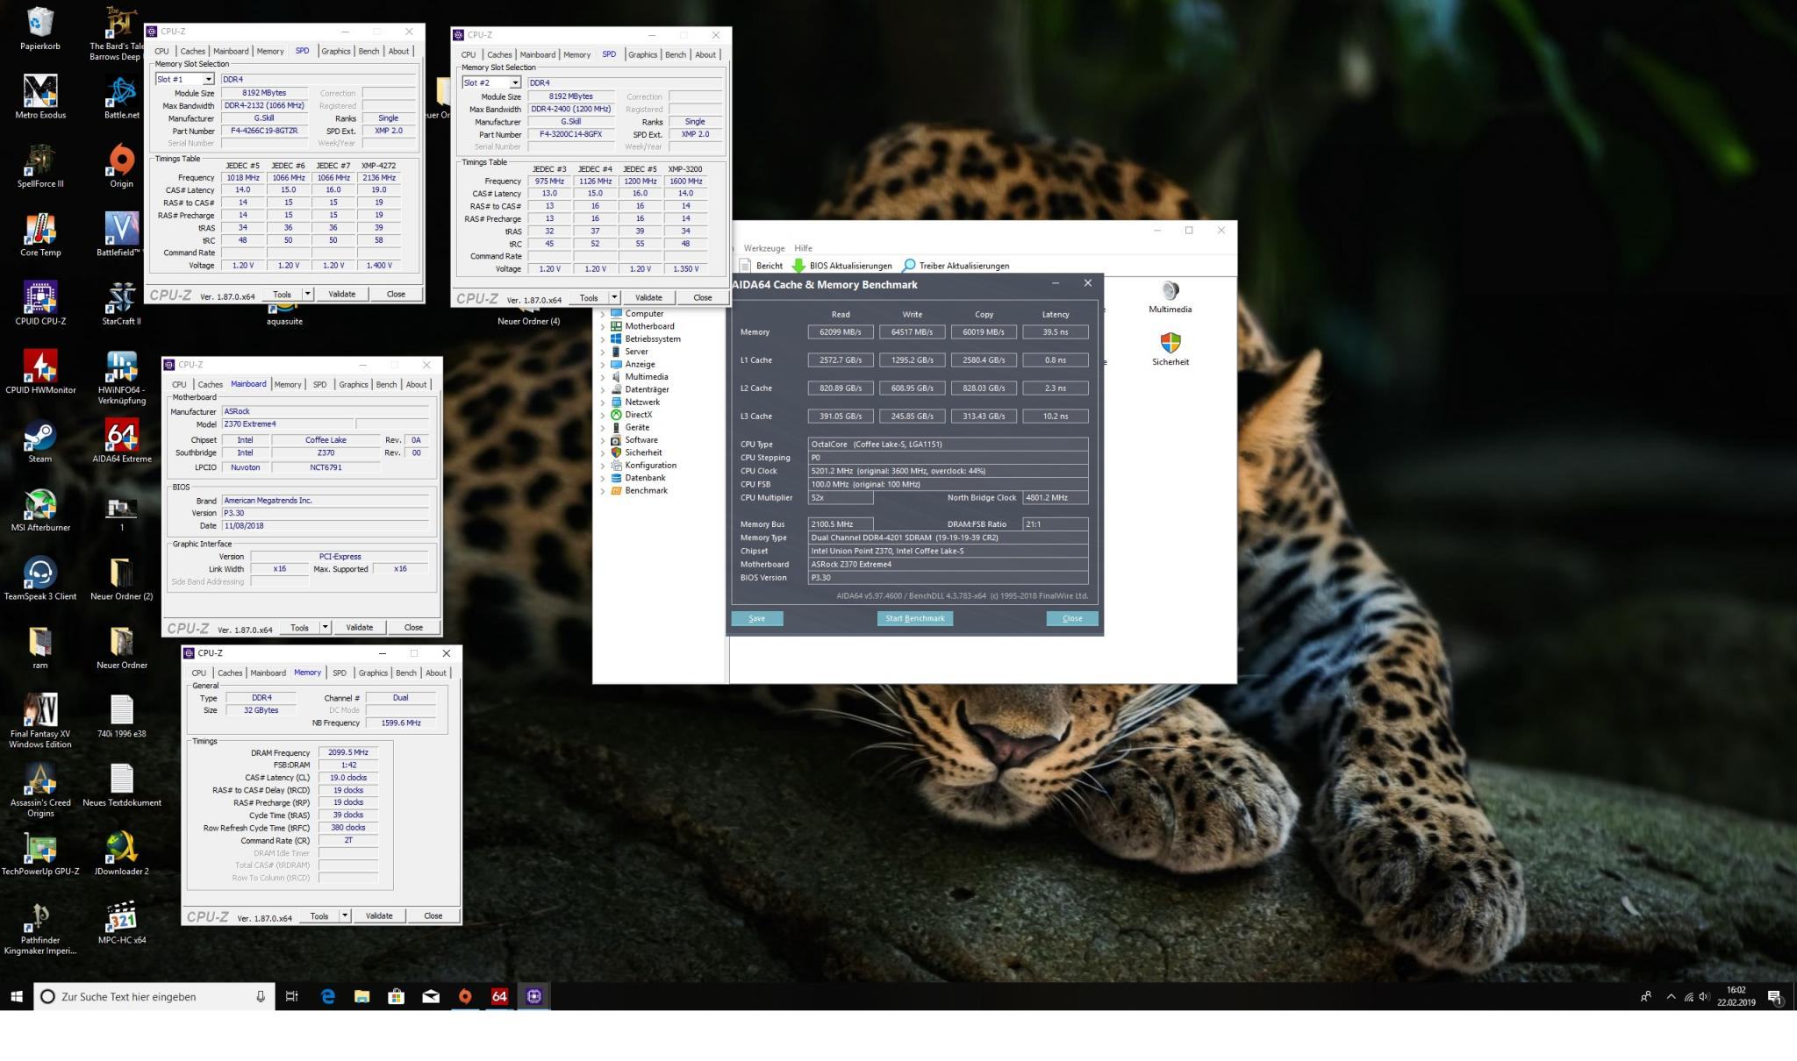
Task: Open the MSI Afterburner desktop icon
Action: 39,505
